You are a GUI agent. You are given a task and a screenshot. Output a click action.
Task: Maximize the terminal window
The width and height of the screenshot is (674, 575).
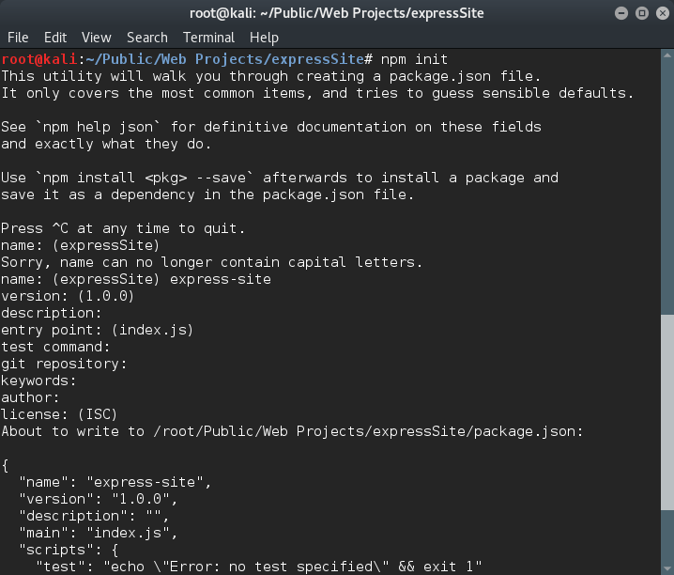(639, 13)
